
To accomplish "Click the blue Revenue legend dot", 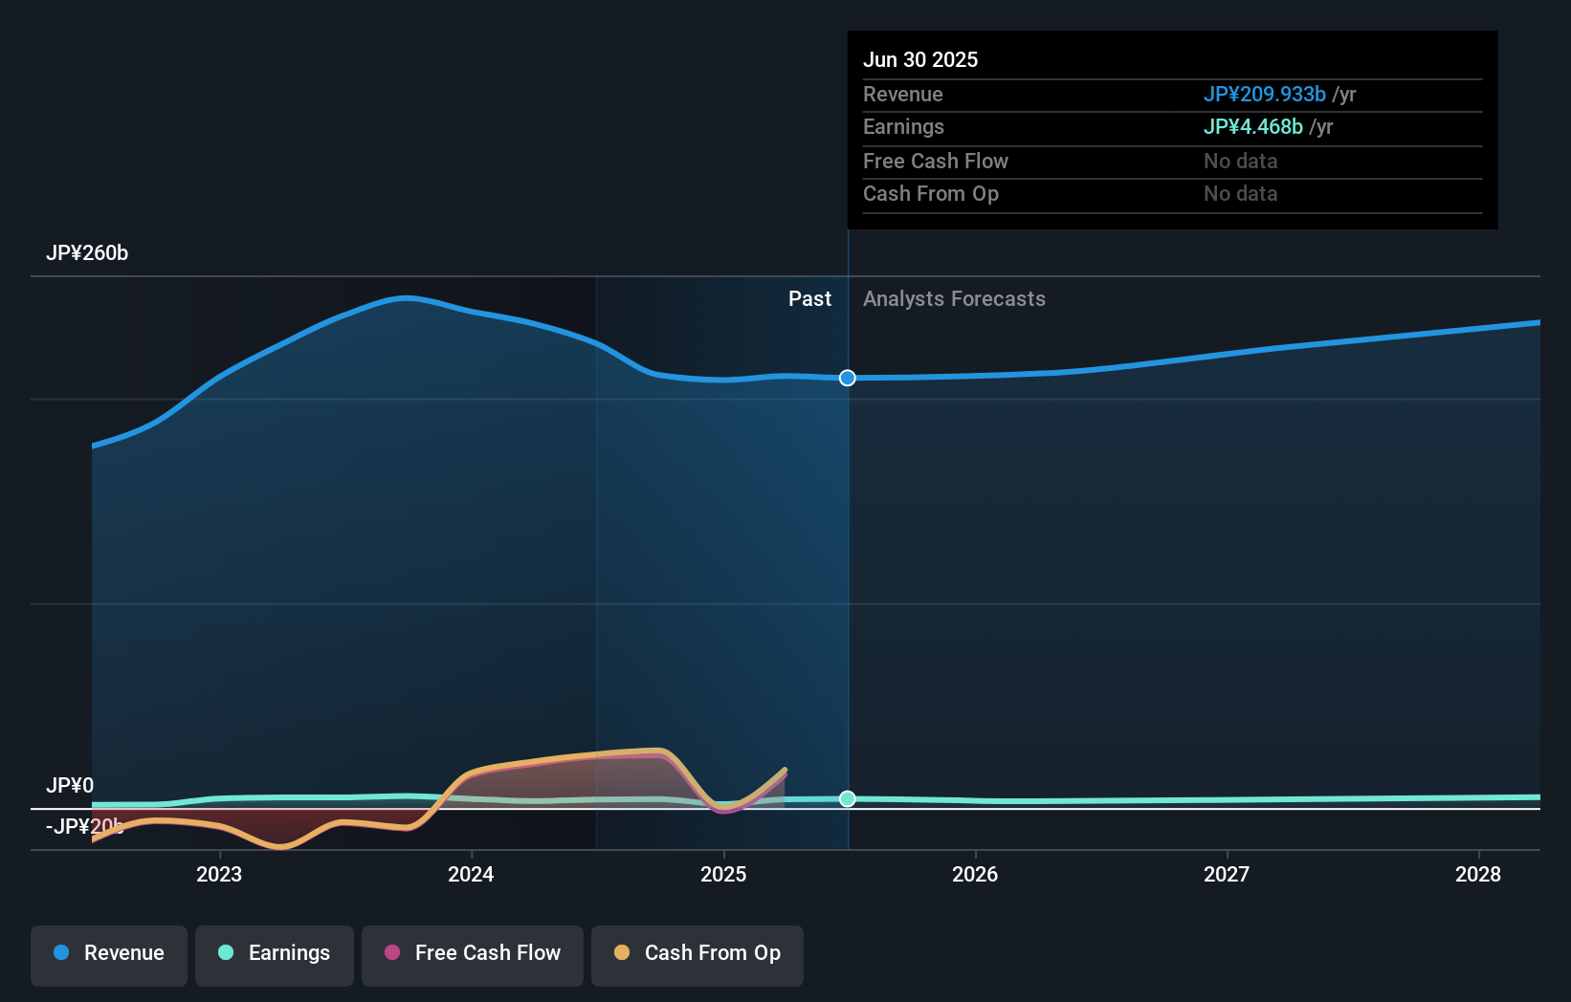I will pos(61,952).
